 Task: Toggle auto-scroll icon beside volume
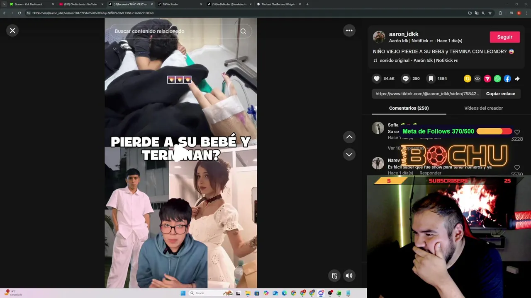[335, 276]
